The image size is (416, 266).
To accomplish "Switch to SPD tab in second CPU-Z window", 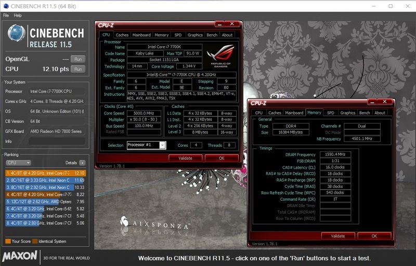I will pos(331,113).
